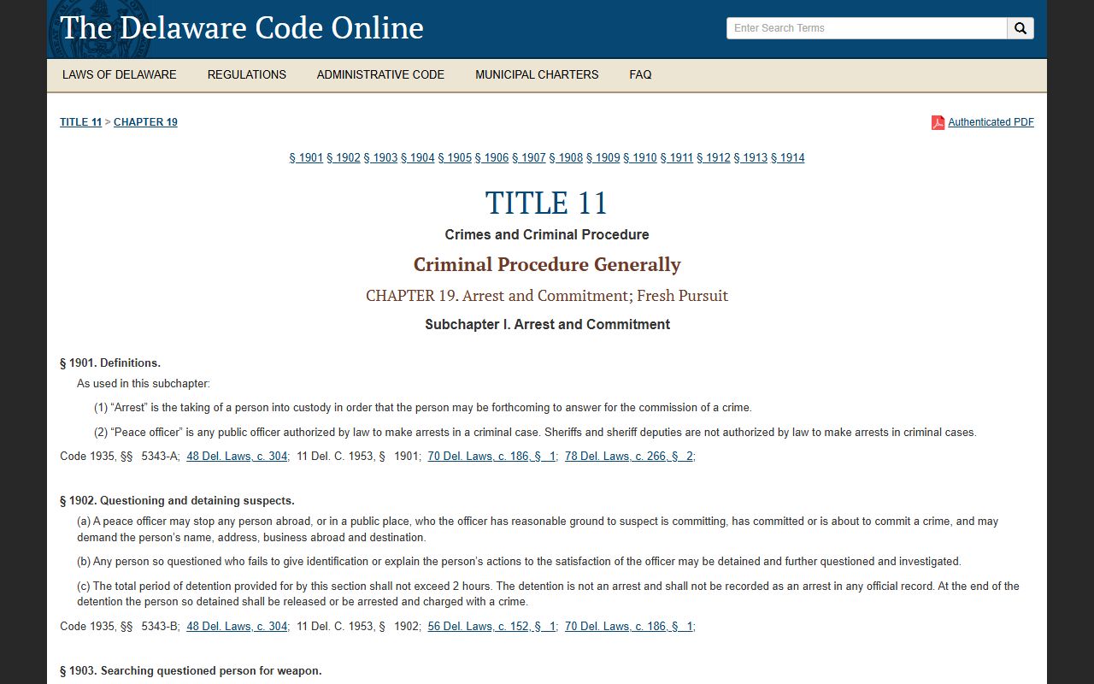Click the Criminal Procedure Generally heading

[547, 264]
